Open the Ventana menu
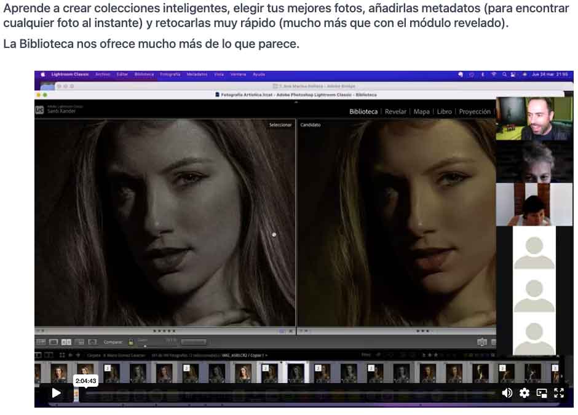 [x=238, y=74]
